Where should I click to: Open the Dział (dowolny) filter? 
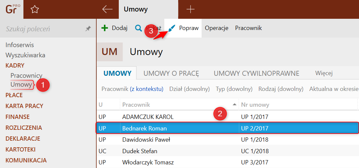(189, 89)
